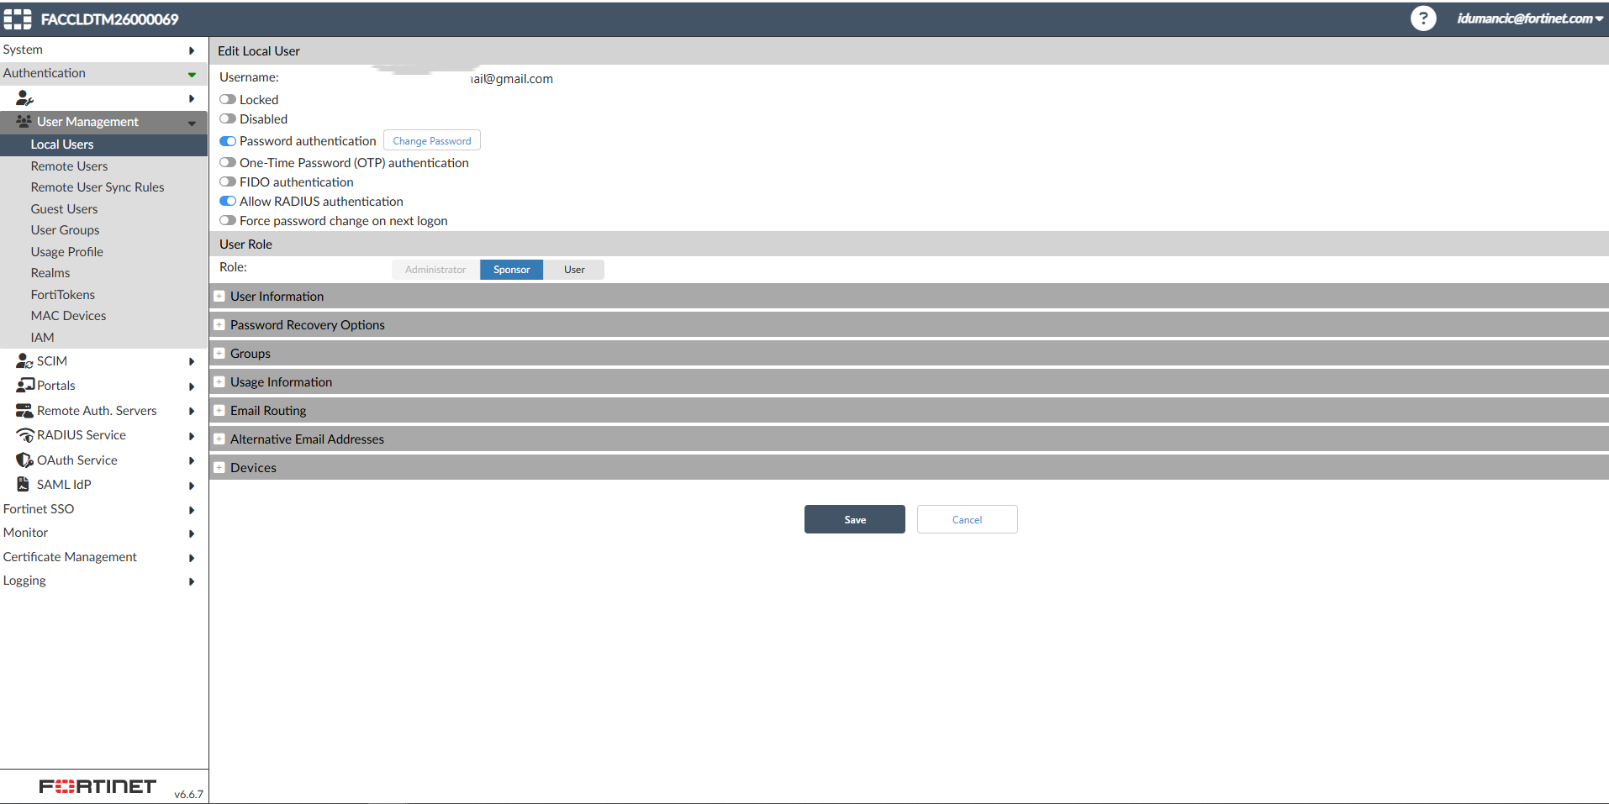Click the Edit Local User heading
This screenshot has width=1609, height=804.
[x=259, y=51]
